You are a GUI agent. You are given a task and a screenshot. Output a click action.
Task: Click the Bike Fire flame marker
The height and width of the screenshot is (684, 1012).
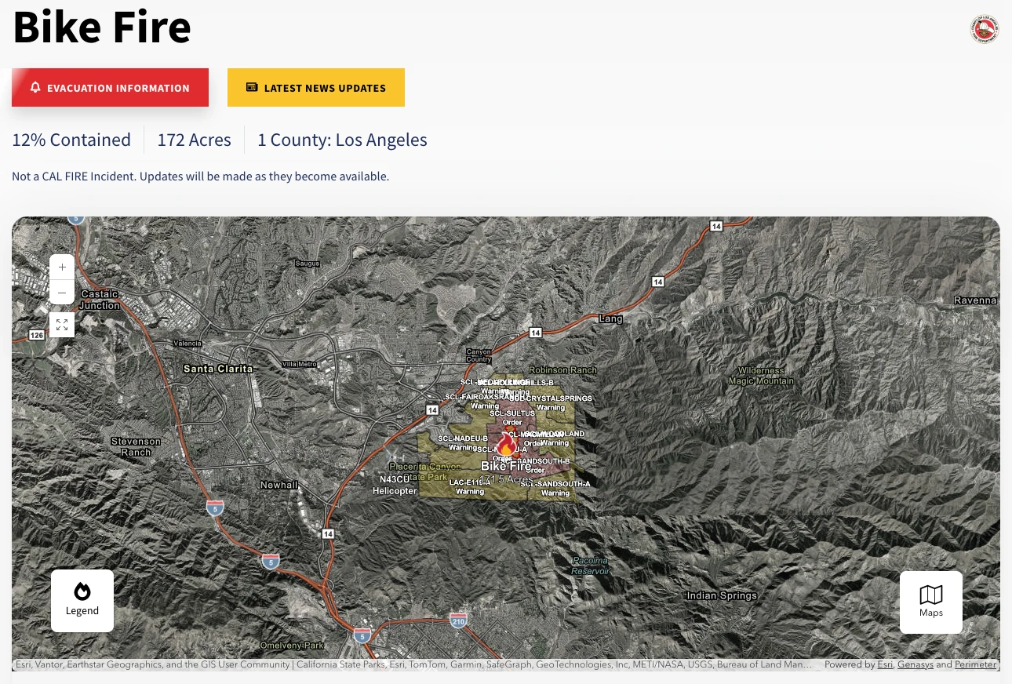coord(506,446)
